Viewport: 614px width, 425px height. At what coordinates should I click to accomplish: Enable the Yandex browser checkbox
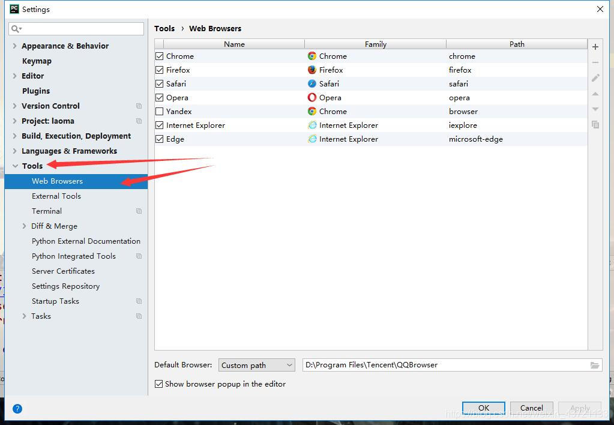coord(160,111)
